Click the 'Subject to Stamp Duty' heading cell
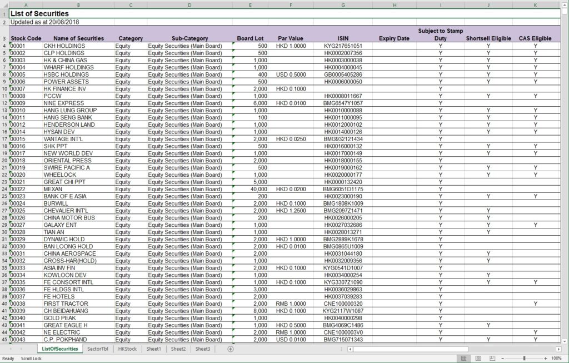569x363 pixels. click(440, 34)
